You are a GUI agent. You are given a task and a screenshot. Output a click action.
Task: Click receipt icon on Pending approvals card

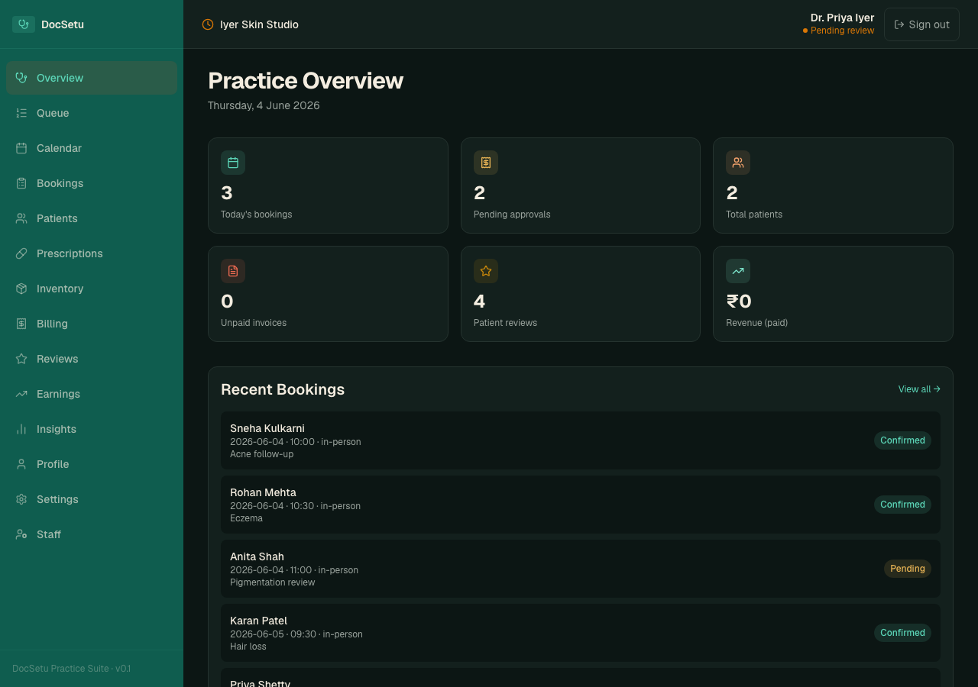[x=486, y=163]
